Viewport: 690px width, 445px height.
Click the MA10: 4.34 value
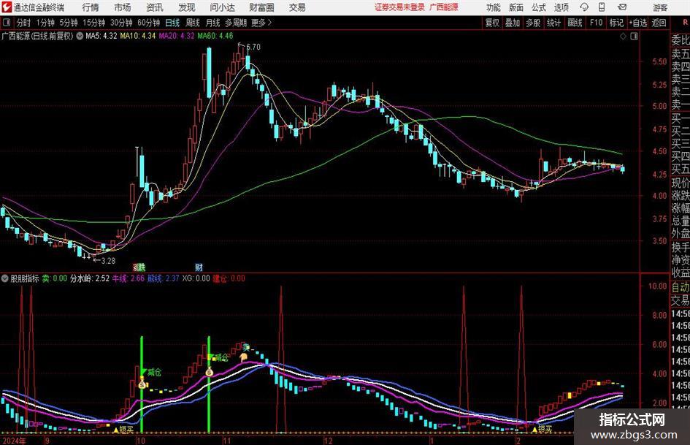pos(138,36)
